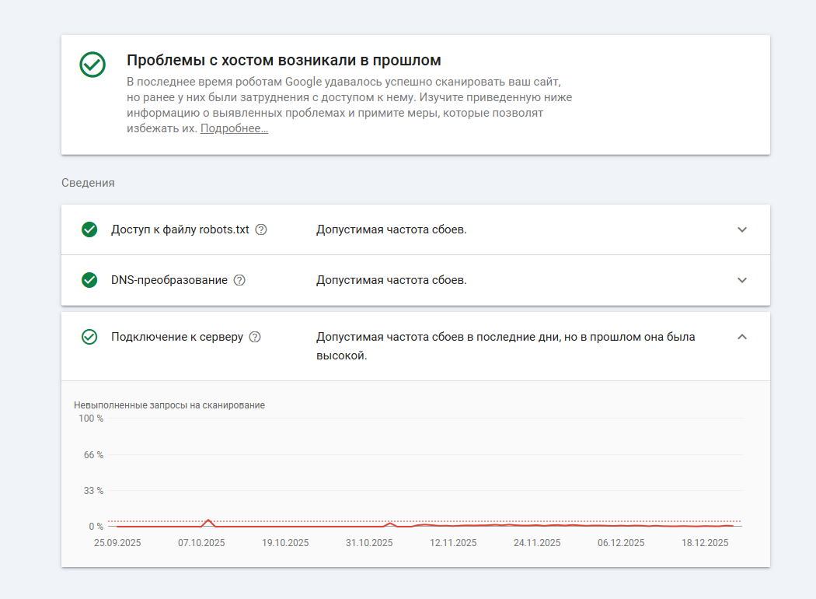
Task: Select 'DNS-преобразование' label
Action: click(x=169, y=280)
